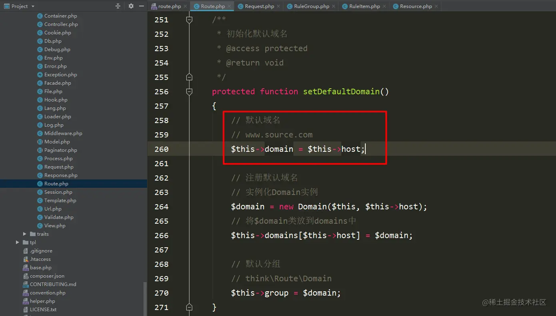Open Db.php file
Screen dimensions: 556x316
point(53,41)
